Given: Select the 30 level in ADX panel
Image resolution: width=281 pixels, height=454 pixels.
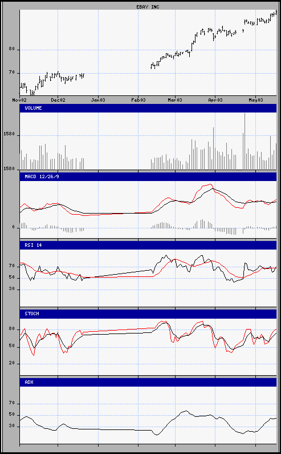Looking at the screenshot, I should click(11, 427).
